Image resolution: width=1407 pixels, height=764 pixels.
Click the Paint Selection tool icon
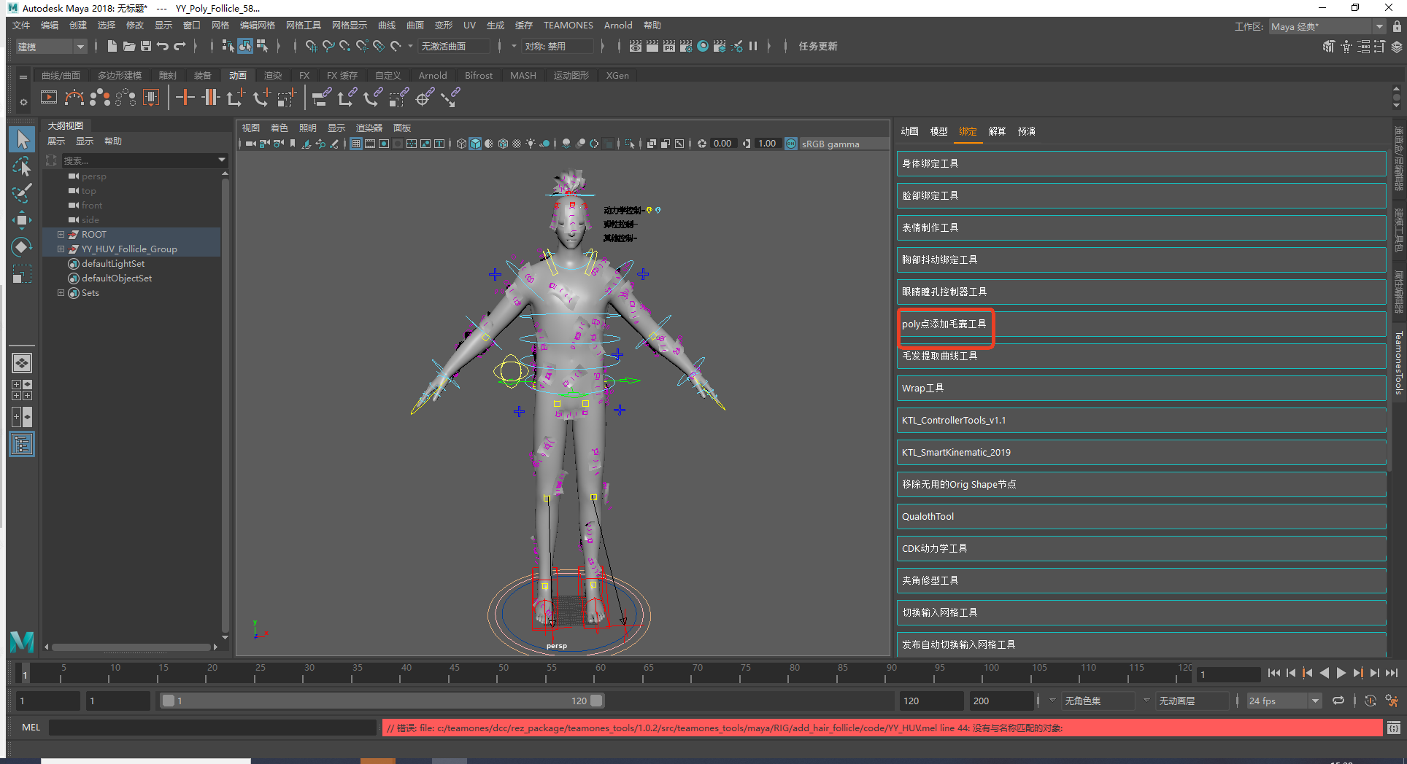(x=22, y=193)
